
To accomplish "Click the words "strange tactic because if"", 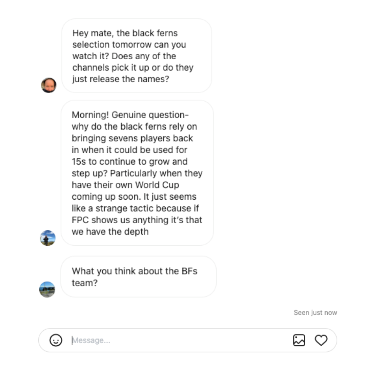I will [x=147, y=208].
